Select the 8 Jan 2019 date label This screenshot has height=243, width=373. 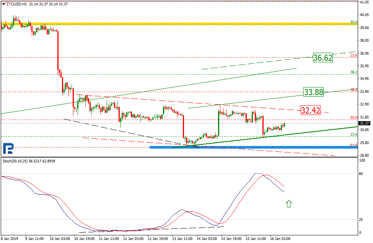click(x=10, y=239)
